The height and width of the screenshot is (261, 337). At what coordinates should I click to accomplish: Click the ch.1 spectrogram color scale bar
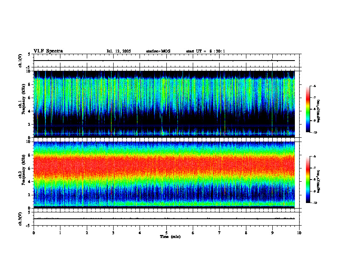[308, 109]
